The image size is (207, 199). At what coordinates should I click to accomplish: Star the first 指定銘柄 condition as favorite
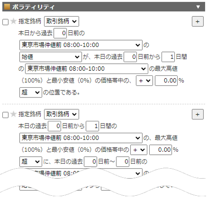pyautogui.click(x=13, y=21)
